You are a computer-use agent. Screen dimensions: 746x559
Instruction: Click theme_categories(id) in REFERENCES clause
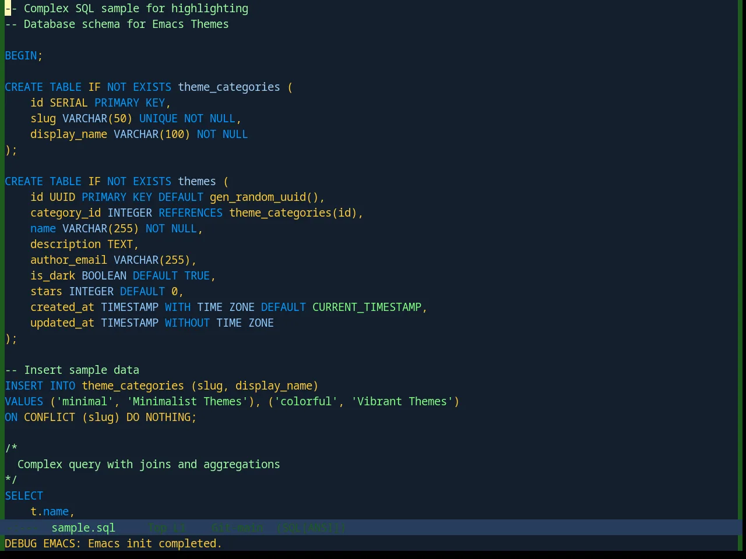point(293,213)
